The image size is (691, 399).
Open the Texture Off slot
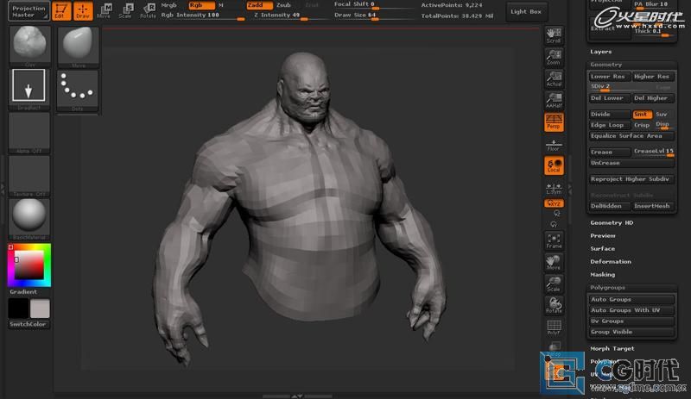click(29, 176)
